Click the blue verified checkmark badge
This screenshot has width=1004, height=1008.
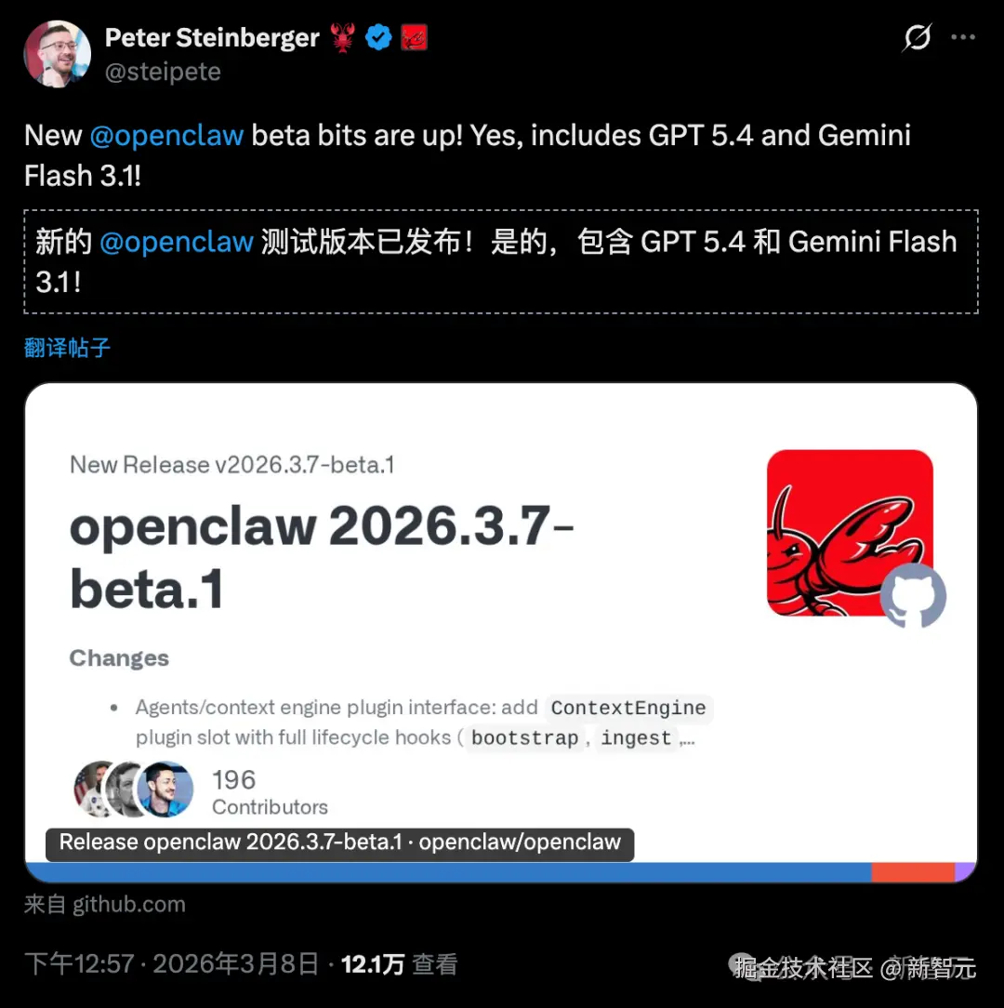[378, 37]
